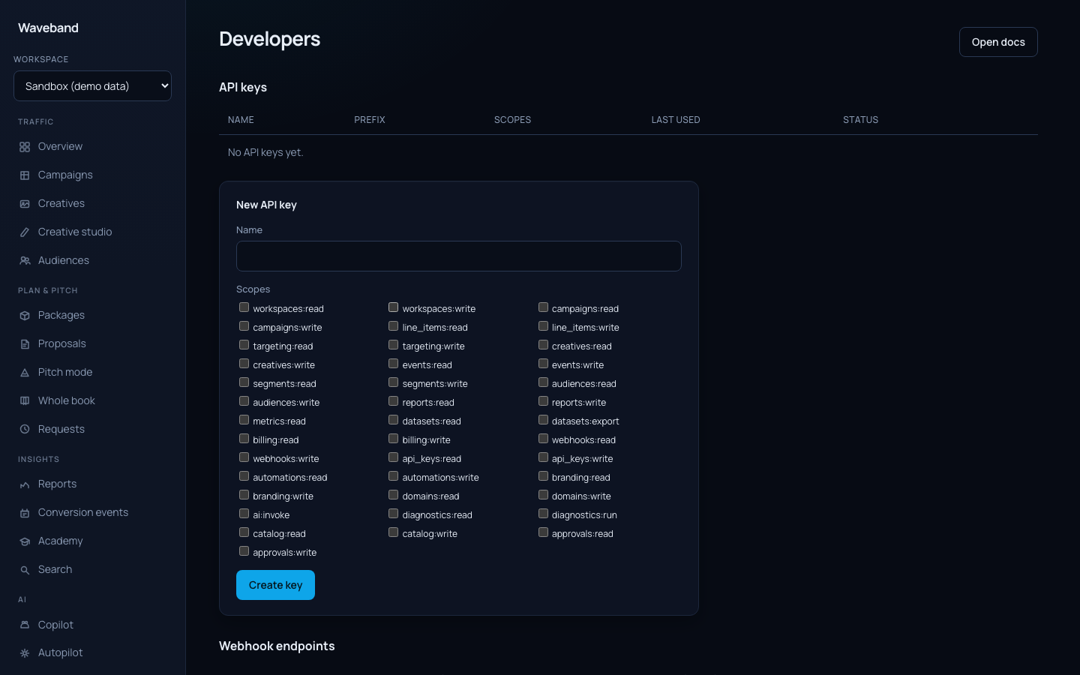Enable the workspaces:read scope
This screenshot has height=675, width=1080.
(244, 307)
